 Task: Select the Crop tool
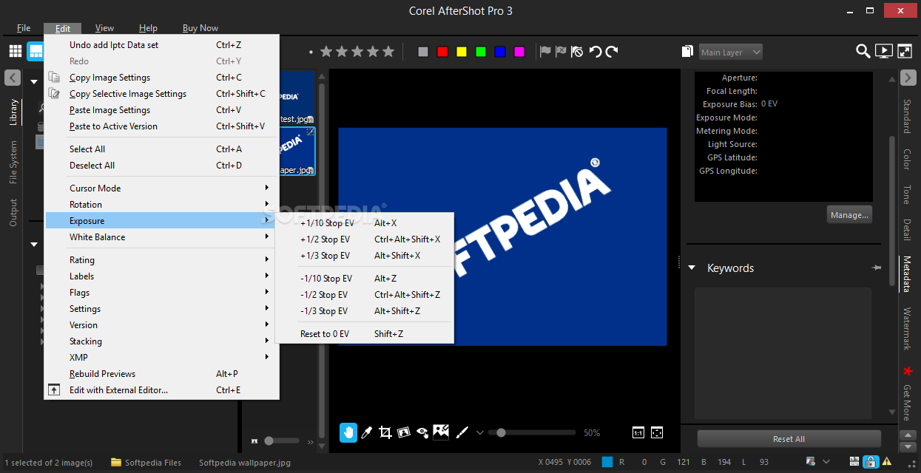[x=385, y=432]
